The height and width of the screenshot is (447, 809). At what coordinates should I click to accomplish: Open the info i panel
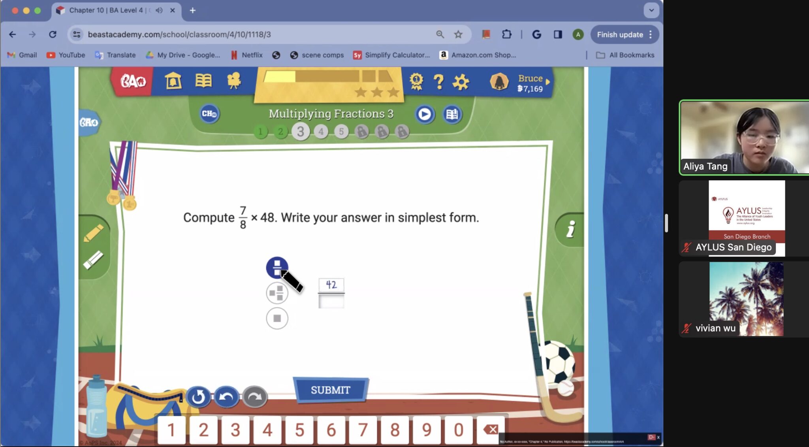tap(570, 230)
